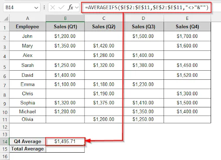Image resolution: width=221 pixels, height=160 pixels.
Task: Click Chris's Q4 sales $1,300.00
Action: (x=187, y=94)
